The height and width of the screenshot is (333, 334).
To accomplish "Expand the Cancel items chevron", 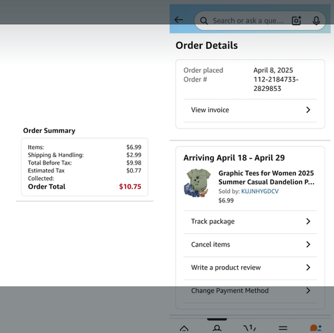I will (x=308, y=245).
